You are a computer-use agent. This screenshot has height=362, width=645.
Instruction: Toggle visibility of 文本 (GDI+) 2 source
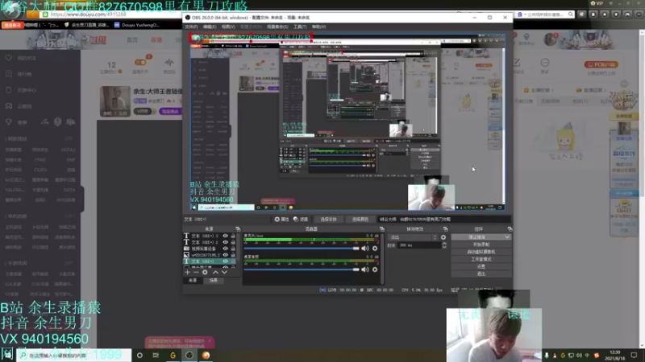(x=226, y=242)
